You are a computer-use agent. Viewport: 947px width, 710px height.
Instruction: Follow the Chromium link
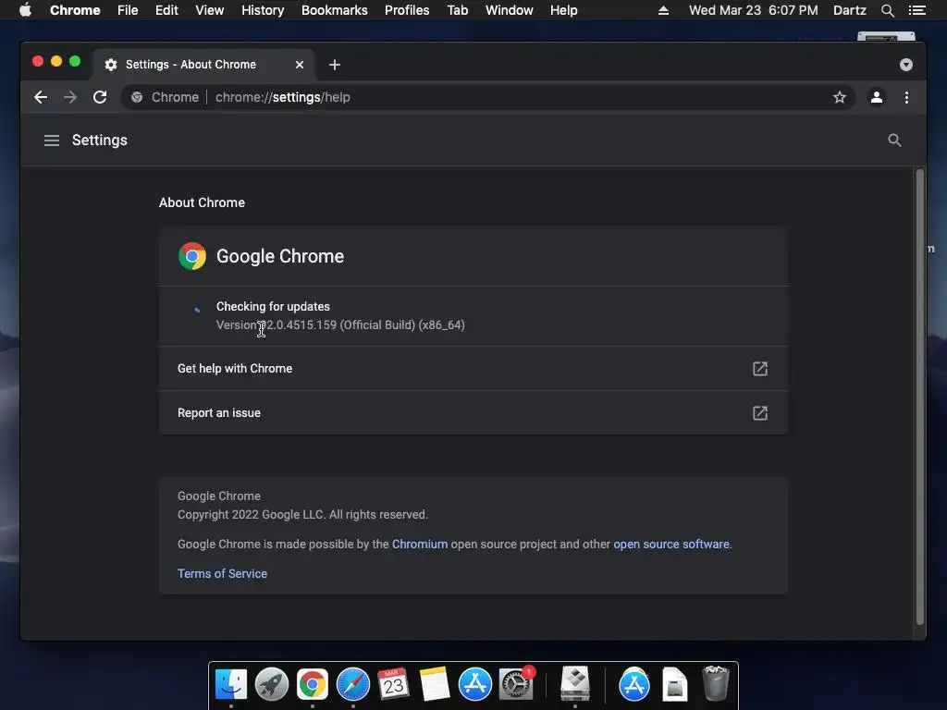[x=420, y=544]
